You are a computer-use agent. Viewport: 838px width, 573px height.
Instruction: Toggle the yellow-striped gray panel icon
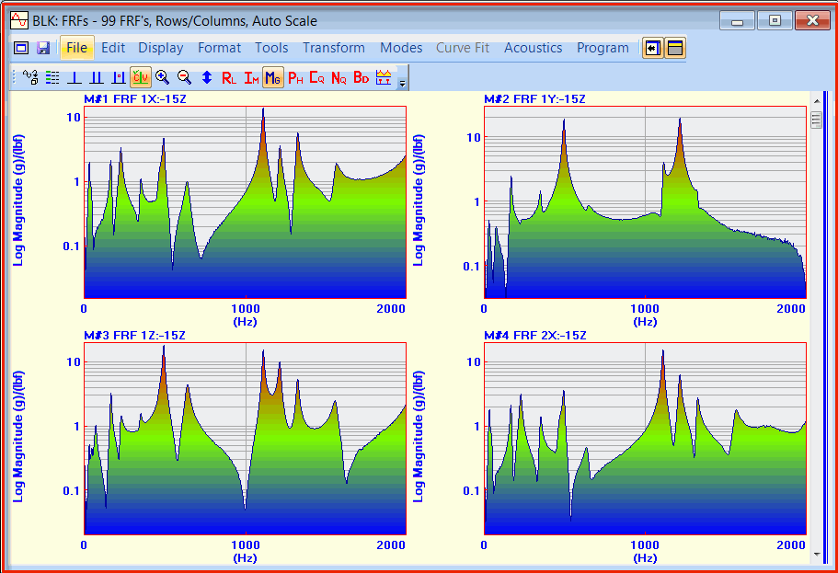click(675, 48)
